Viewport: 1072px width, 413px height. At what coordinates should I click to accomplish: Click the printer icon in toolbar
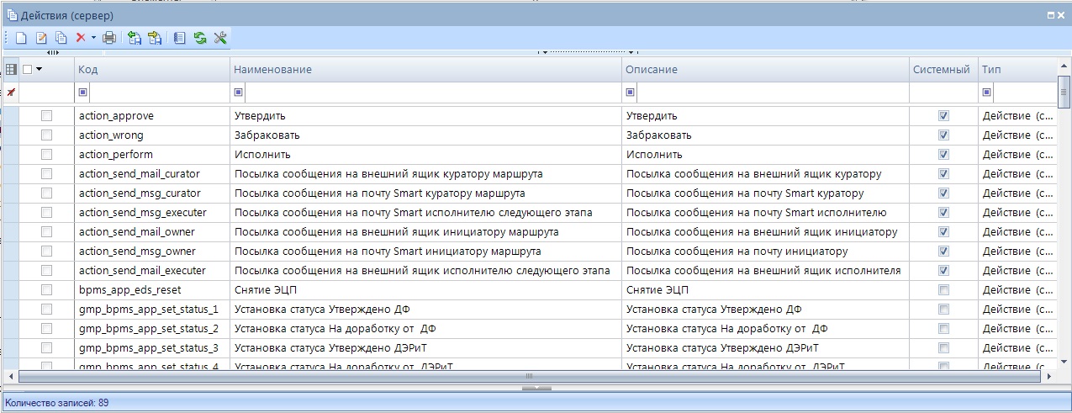(108, 38)
